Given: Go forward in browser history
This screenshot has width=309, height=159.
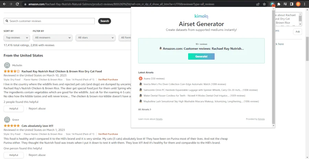Looking at the screenshot, I should (x=11, y=4).
